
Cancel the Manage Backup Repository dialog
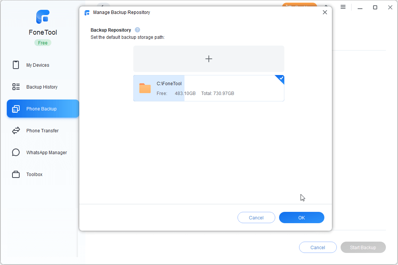point(256,218)
